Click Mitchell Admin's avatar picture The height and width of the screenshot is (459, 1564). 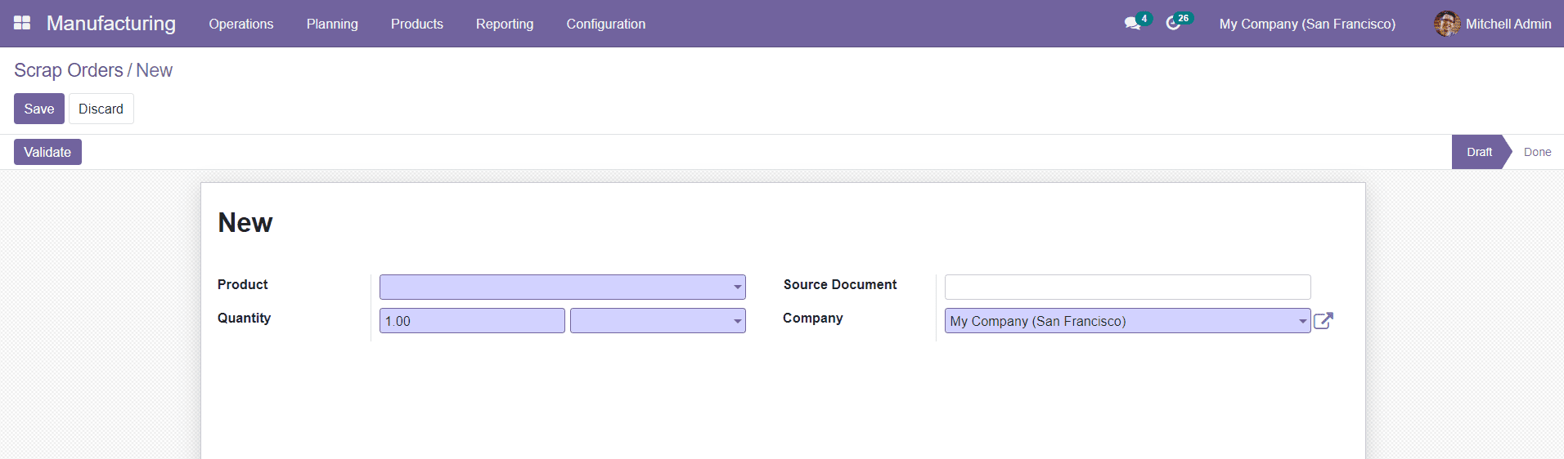click(1446, 24)
